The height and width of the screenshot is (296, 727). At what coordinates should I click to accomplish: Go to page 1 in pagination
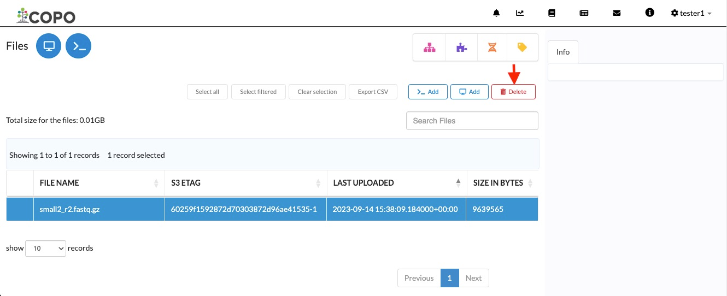click(449, 278)
